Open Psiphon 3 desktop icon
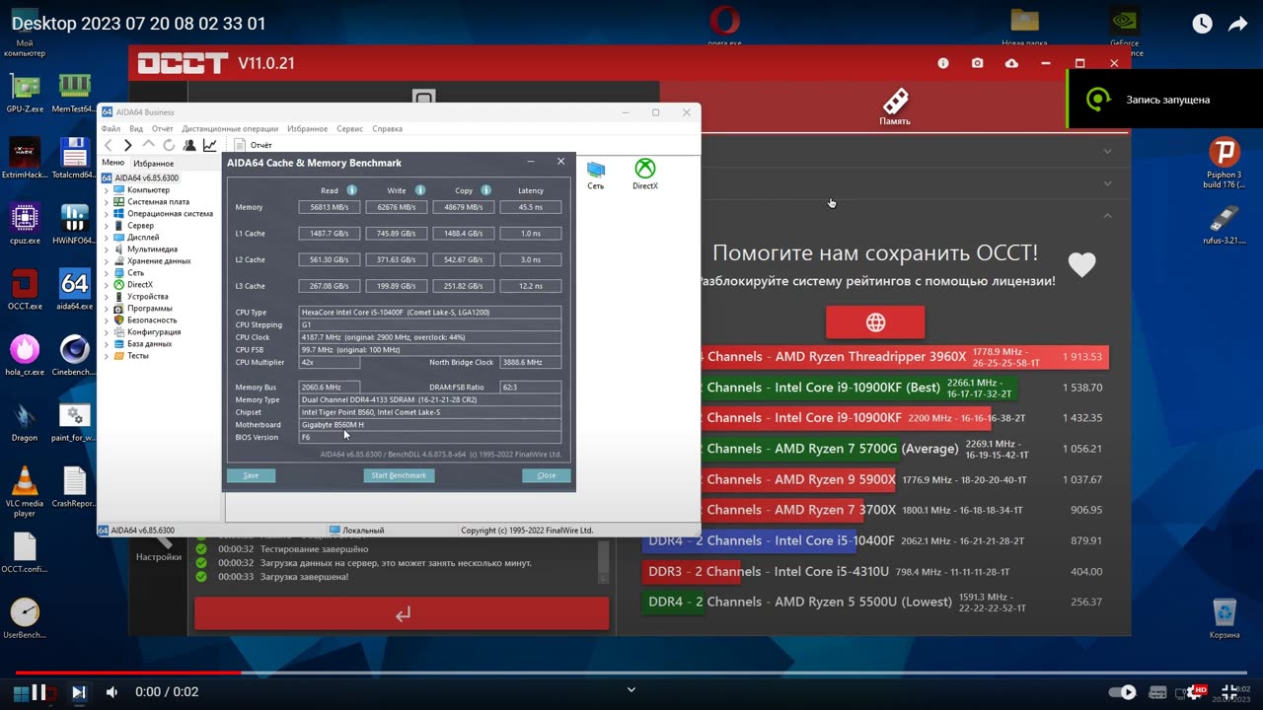Image resolution: width=1263 pixels, height=710 pixels. click(1225, 163)
